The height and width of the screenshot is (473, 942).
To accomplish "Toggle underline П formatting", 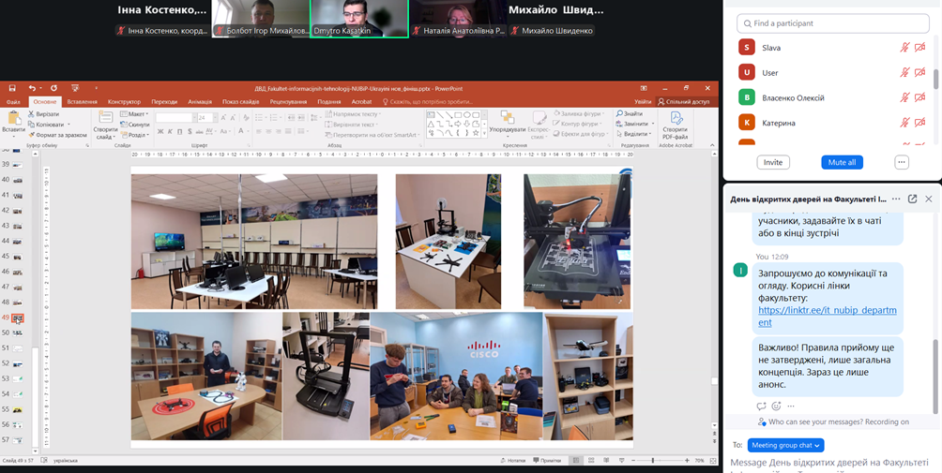I will (x=180, y=131).
